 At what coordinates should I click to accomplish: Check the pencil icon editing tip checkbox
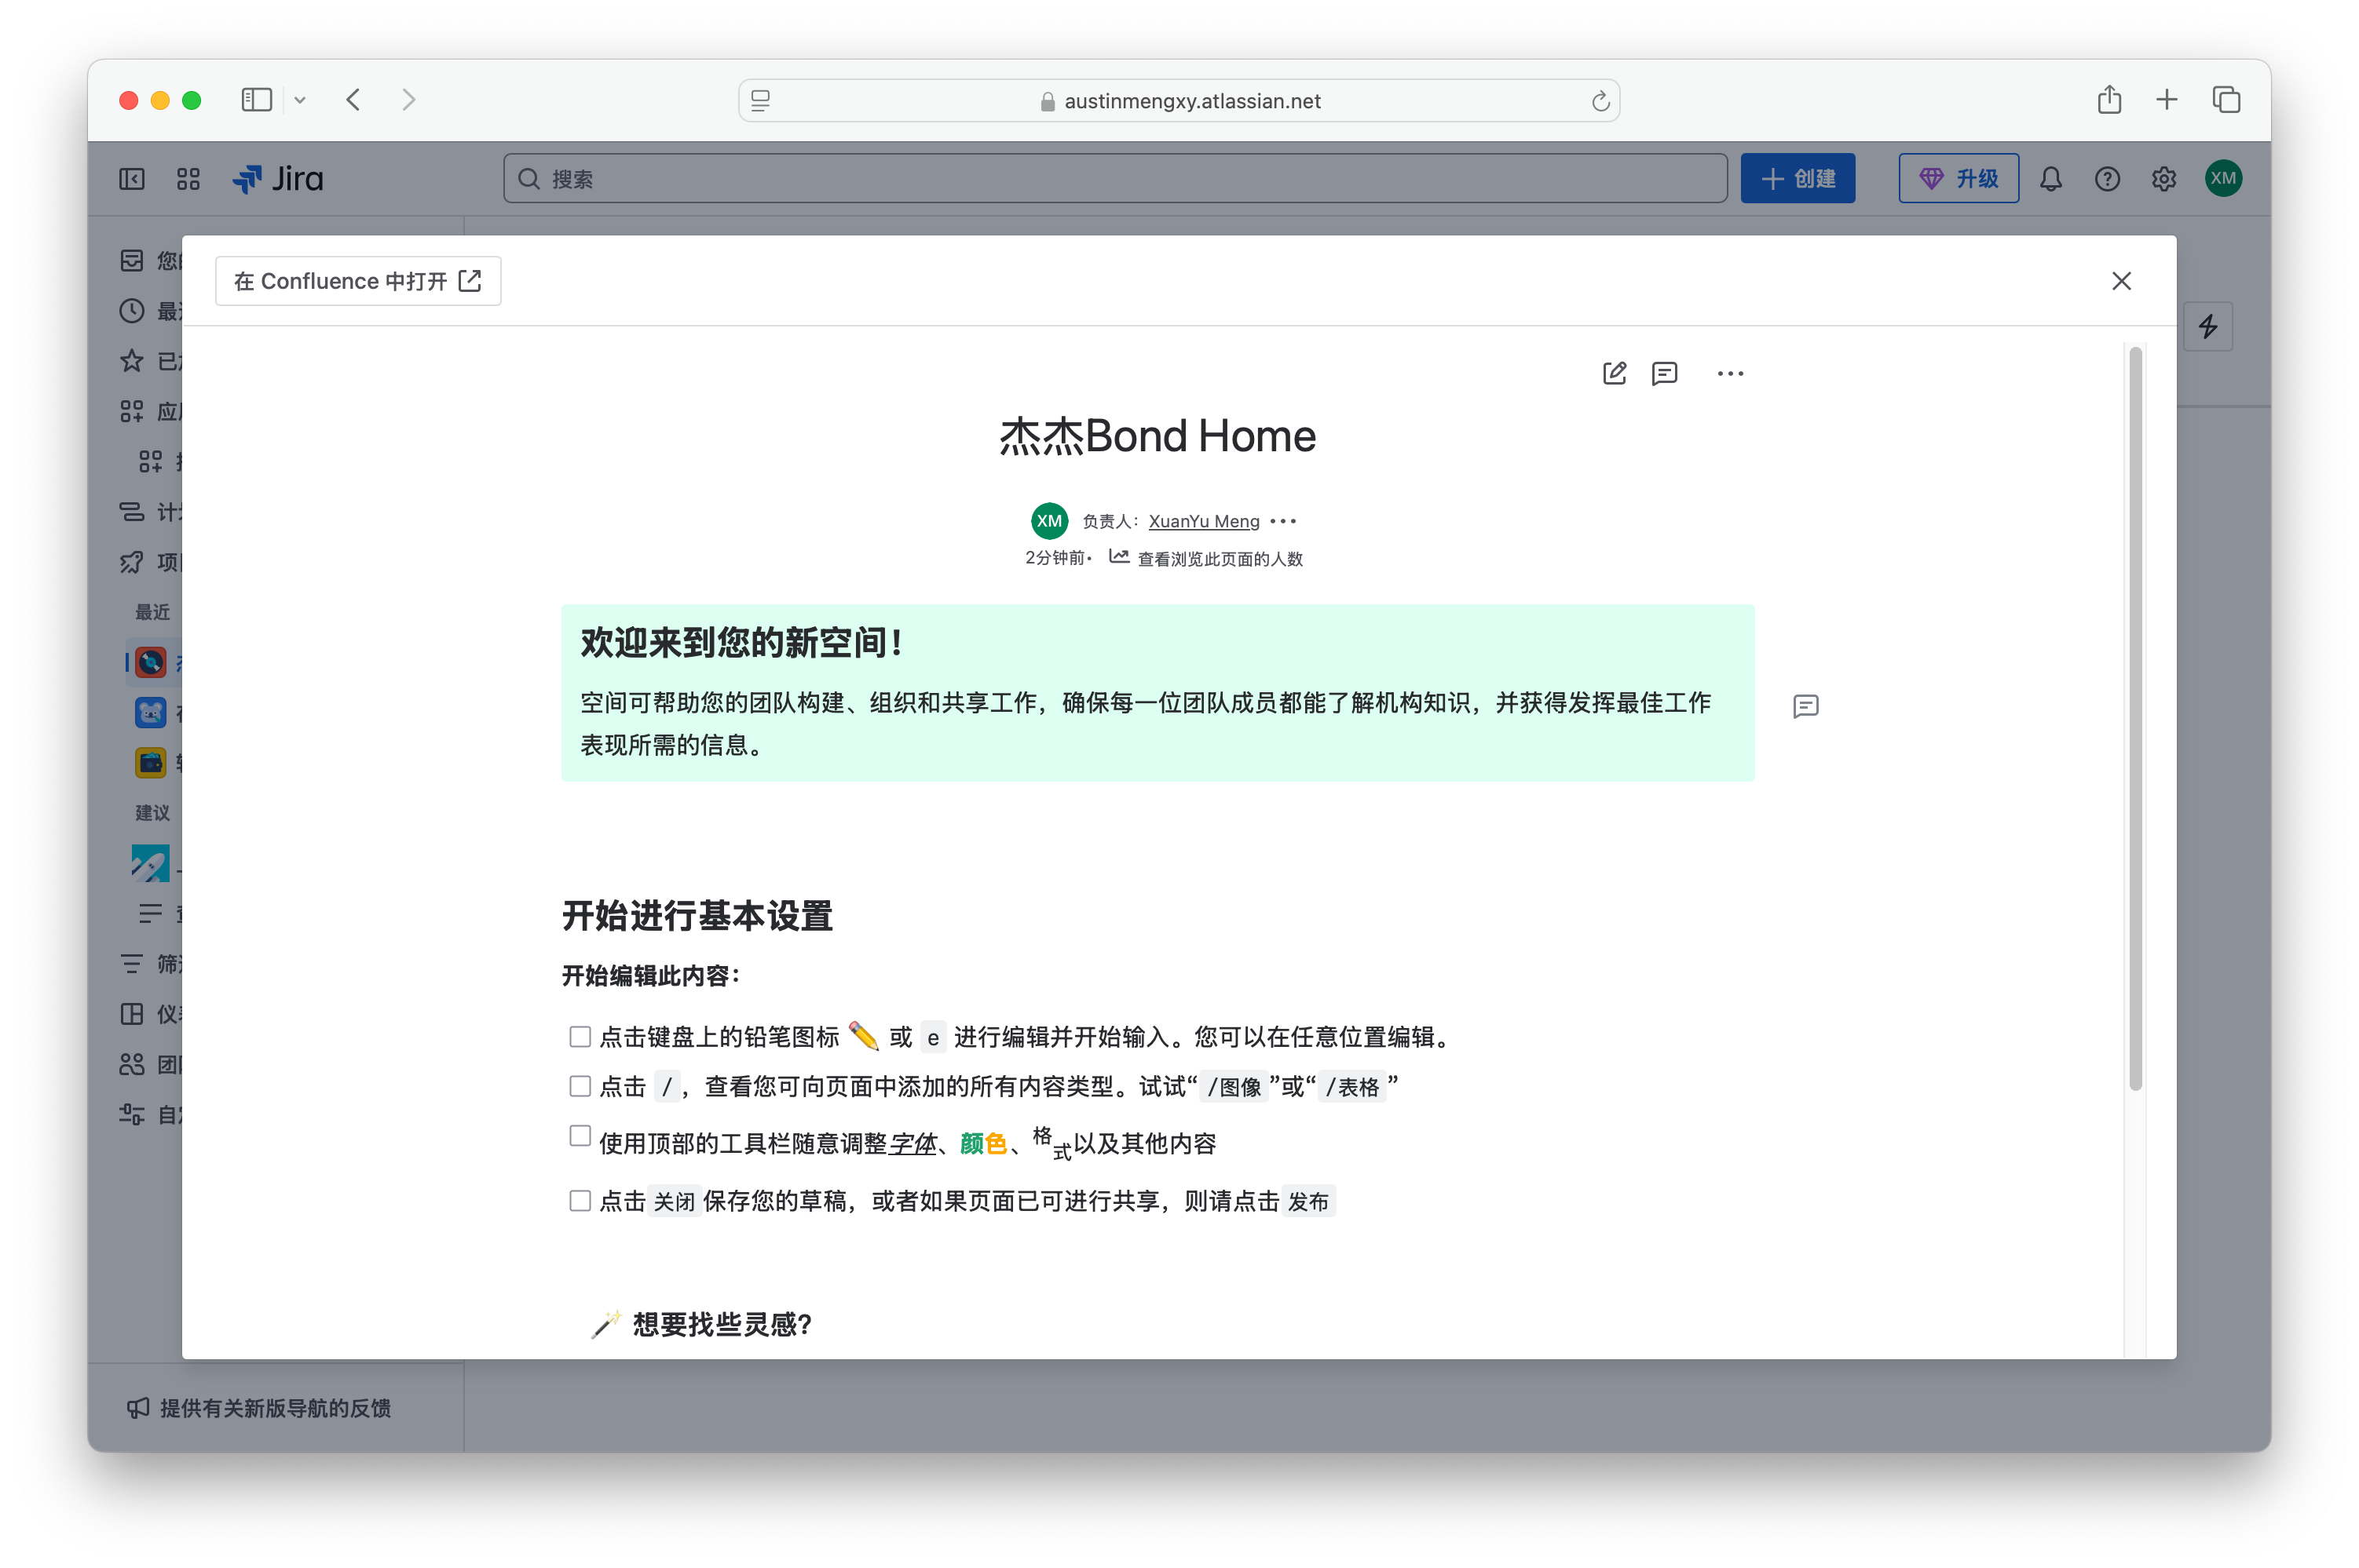580,1036
